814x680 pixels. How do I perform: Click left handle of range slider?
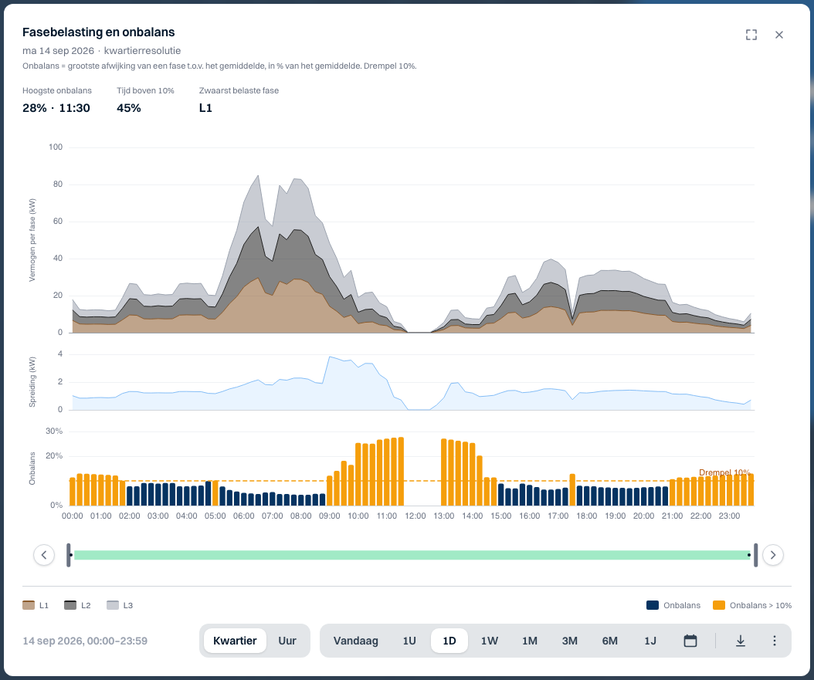69,555
